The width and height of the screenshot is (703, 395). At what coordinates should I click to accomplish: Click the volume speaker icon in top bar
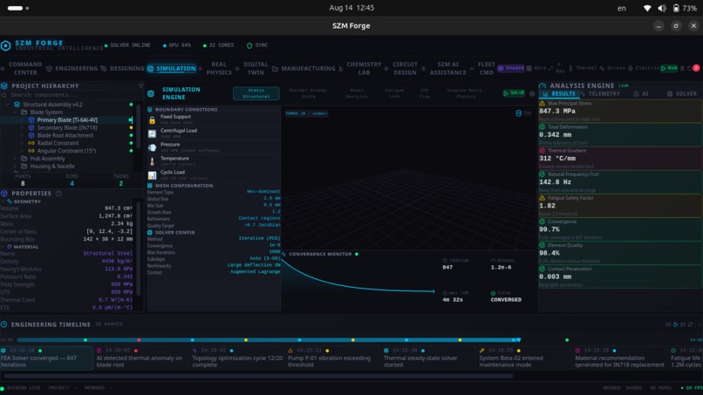click(x=662, y=8)
